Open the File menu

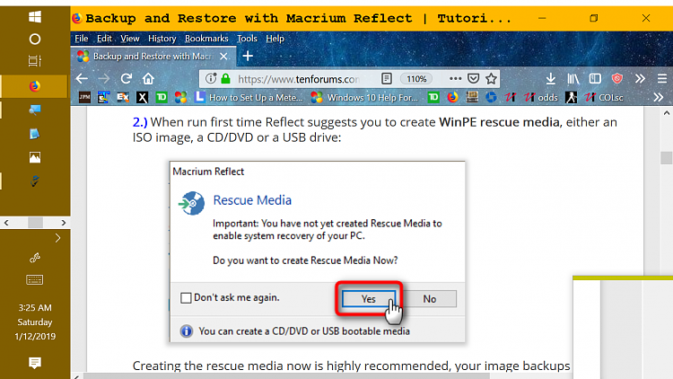(x=81, y=39)
